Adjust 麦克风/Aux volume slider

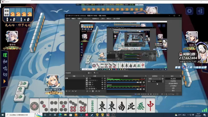pos(123,82)
